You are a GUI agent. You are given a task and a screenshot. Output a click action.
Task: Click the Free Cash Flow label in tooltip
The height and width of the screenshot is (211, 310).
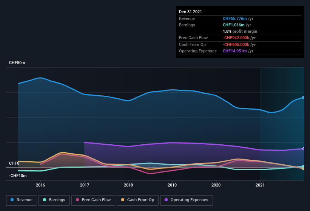pos(193,38)
